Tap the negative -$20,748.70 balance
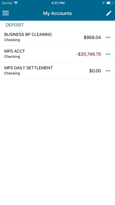Screen dimensions: 115x205 (89, 54)
